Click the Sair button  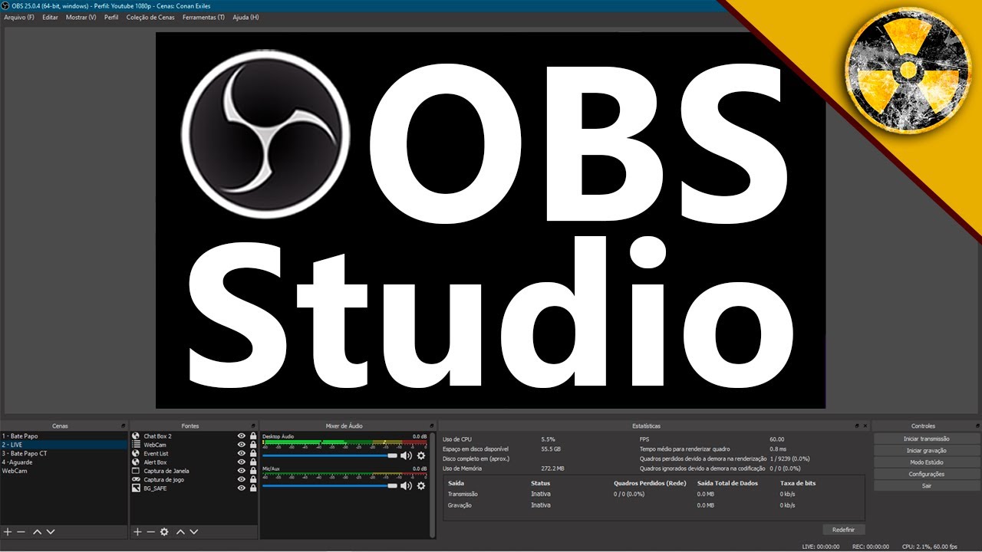[926, 486]
